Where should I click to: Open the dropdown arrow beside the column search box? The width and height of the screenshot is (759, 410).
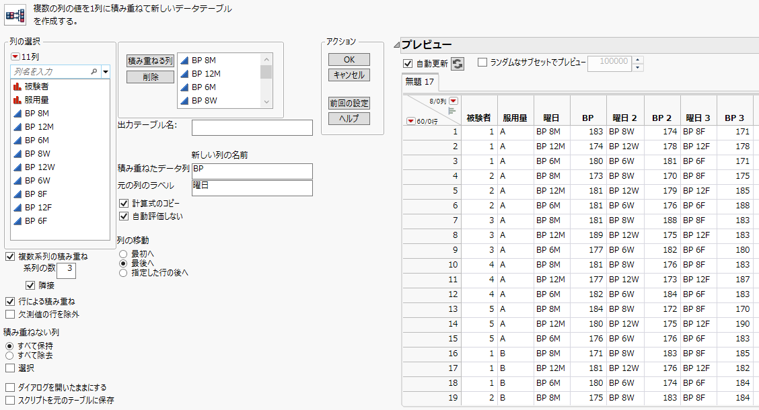pos(106,71)
